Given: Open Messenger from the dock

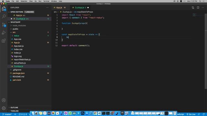Looking at the screenshot, I should 66,113.
